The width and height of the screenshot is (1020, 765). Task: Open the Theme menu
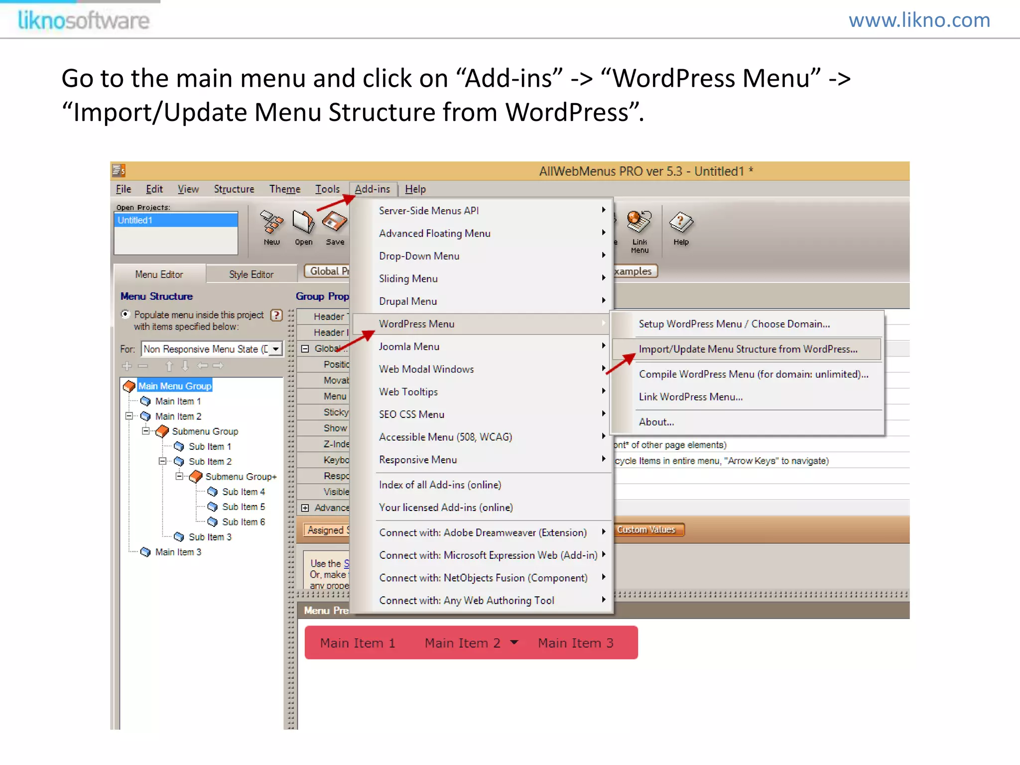coord(285,189)
